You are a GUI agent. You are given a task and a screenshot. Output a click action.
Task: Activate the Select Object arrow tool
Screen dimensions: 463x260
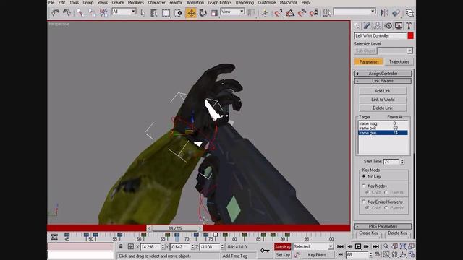(x=143, y=13)
